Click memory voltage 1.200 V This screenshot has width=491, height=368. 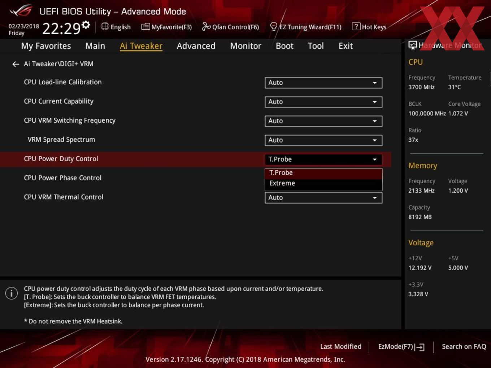click(458, 190)
